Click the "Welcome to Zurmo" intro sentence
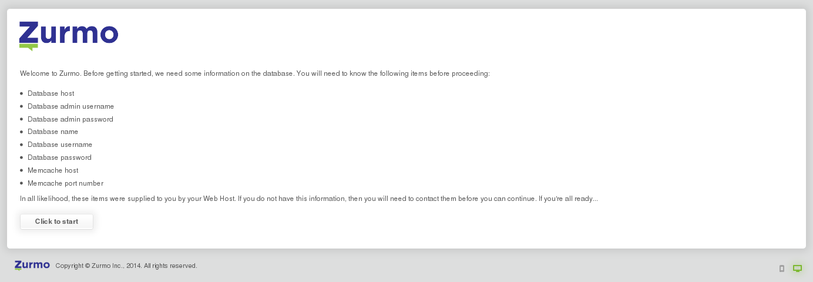 click(255, 73)
